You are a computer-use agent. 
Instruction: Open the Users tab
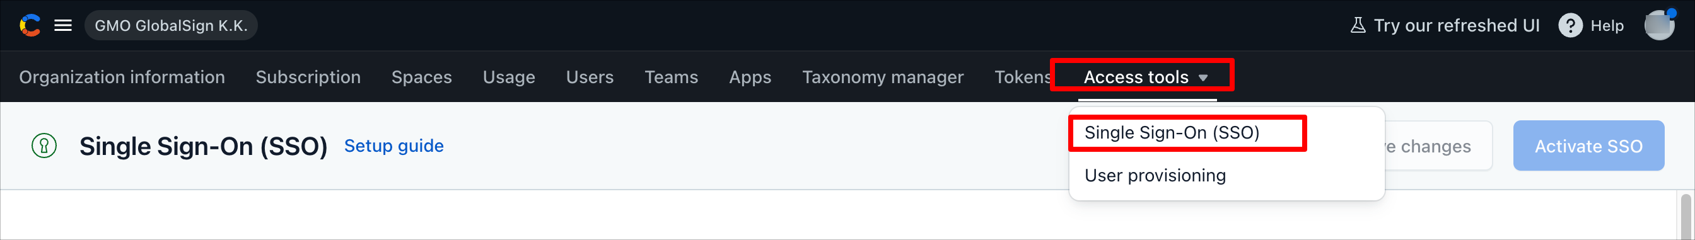tap(590, 77)
